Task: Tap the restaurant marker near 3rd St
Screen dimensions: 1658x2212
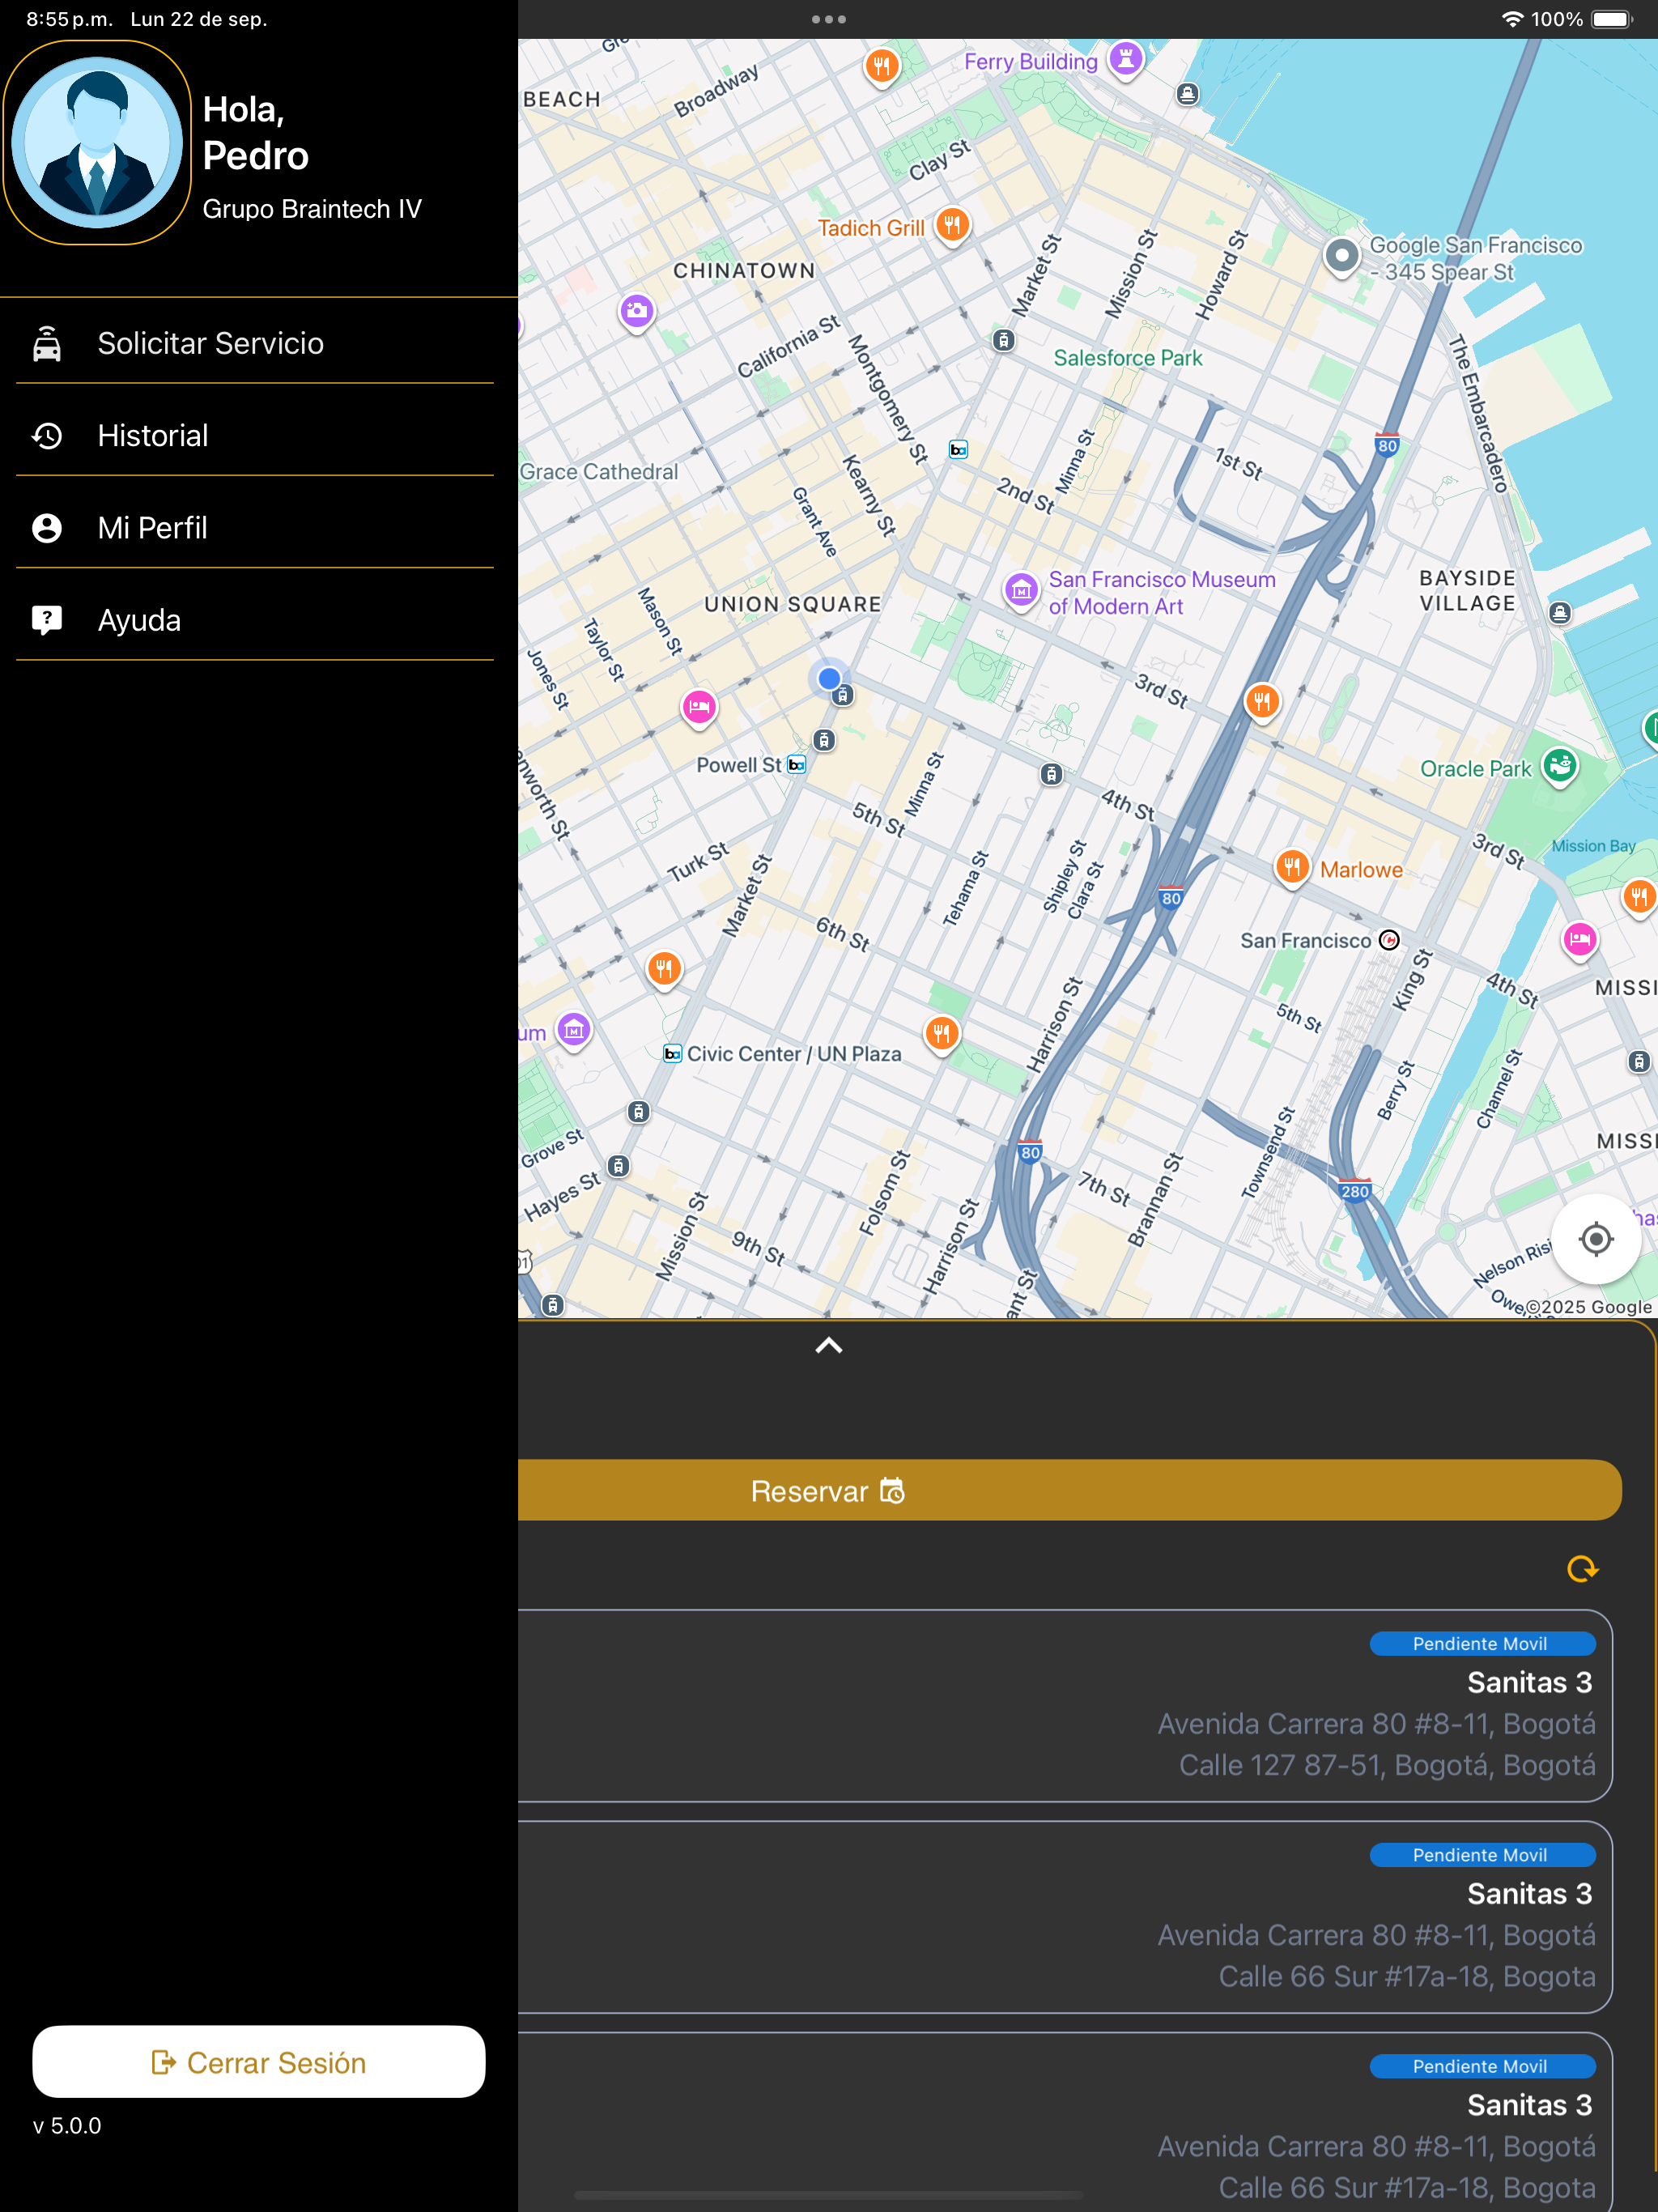Action: [x=1262, y=701]
